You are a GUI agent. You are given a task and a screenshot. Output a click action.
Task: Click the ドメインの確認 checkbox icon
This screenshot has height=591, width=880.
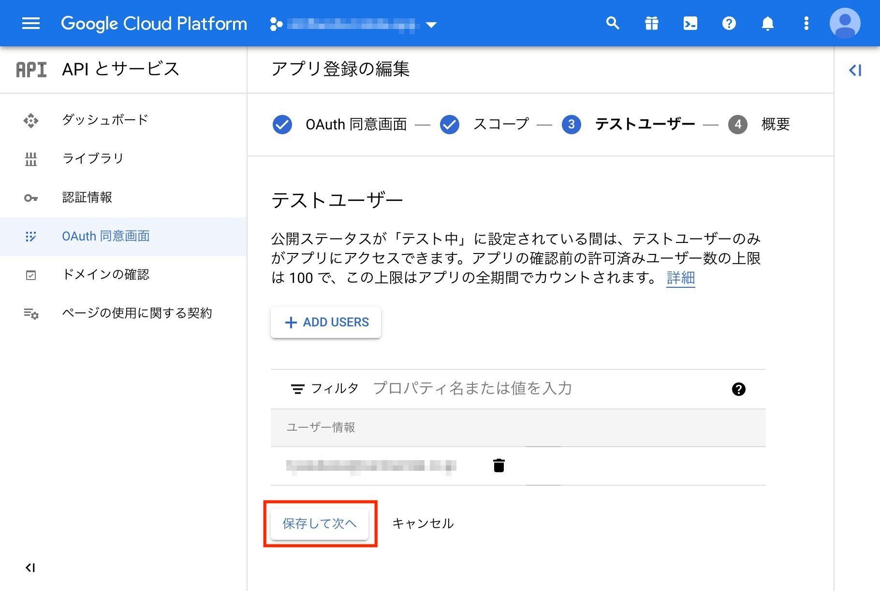31,275
